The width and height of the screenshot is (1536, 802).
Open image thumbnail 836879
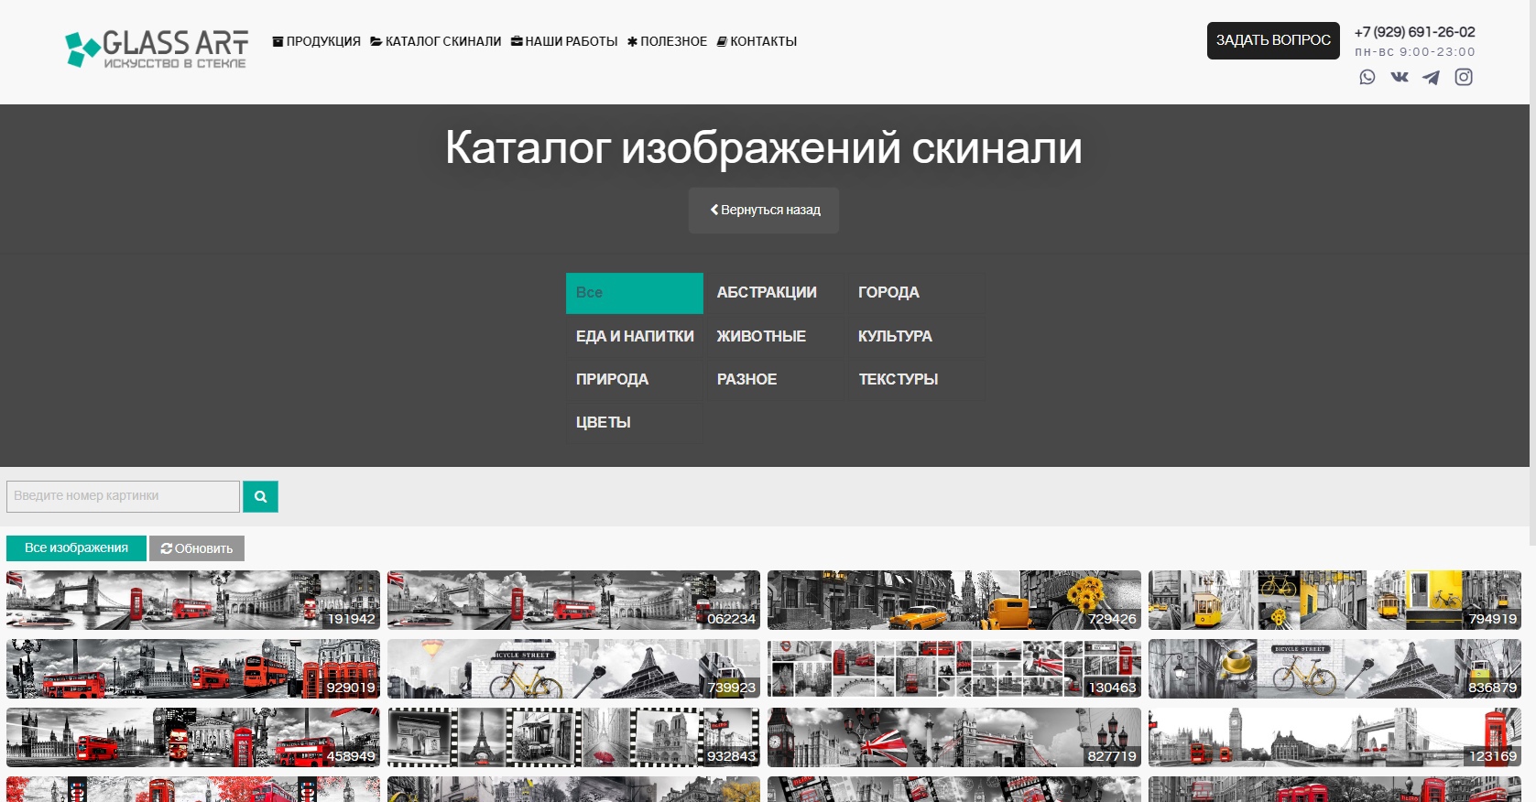(1334, 668)
